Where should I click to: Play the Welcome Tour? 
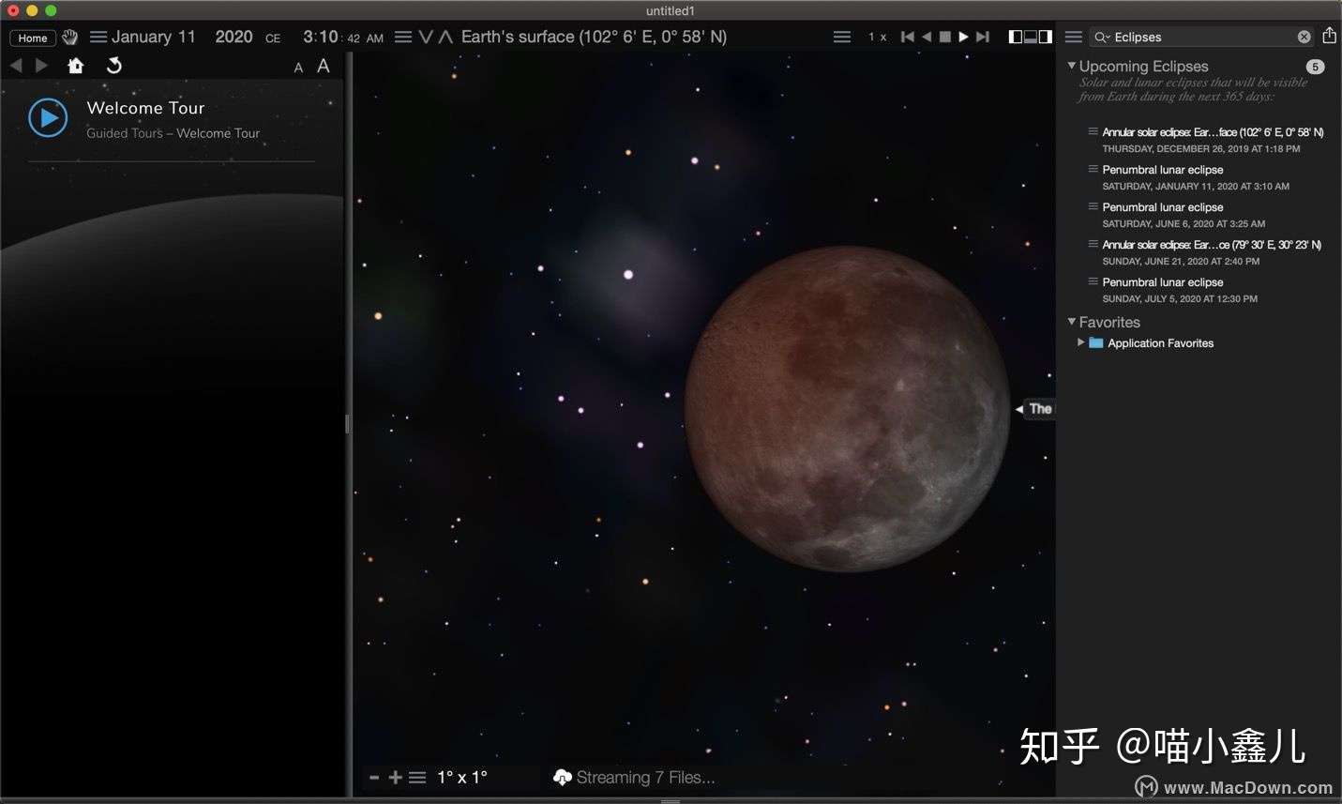click(48, 118)
